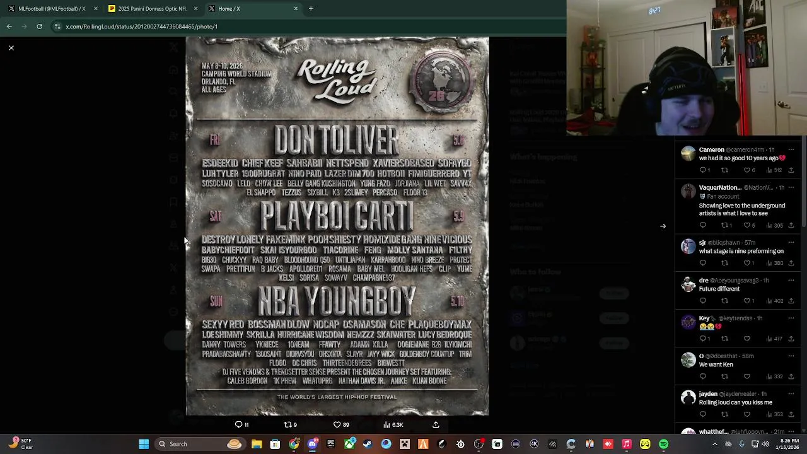Open more options on sjr's comment
The height and width of the screenshot is (454, 807).
791,243
